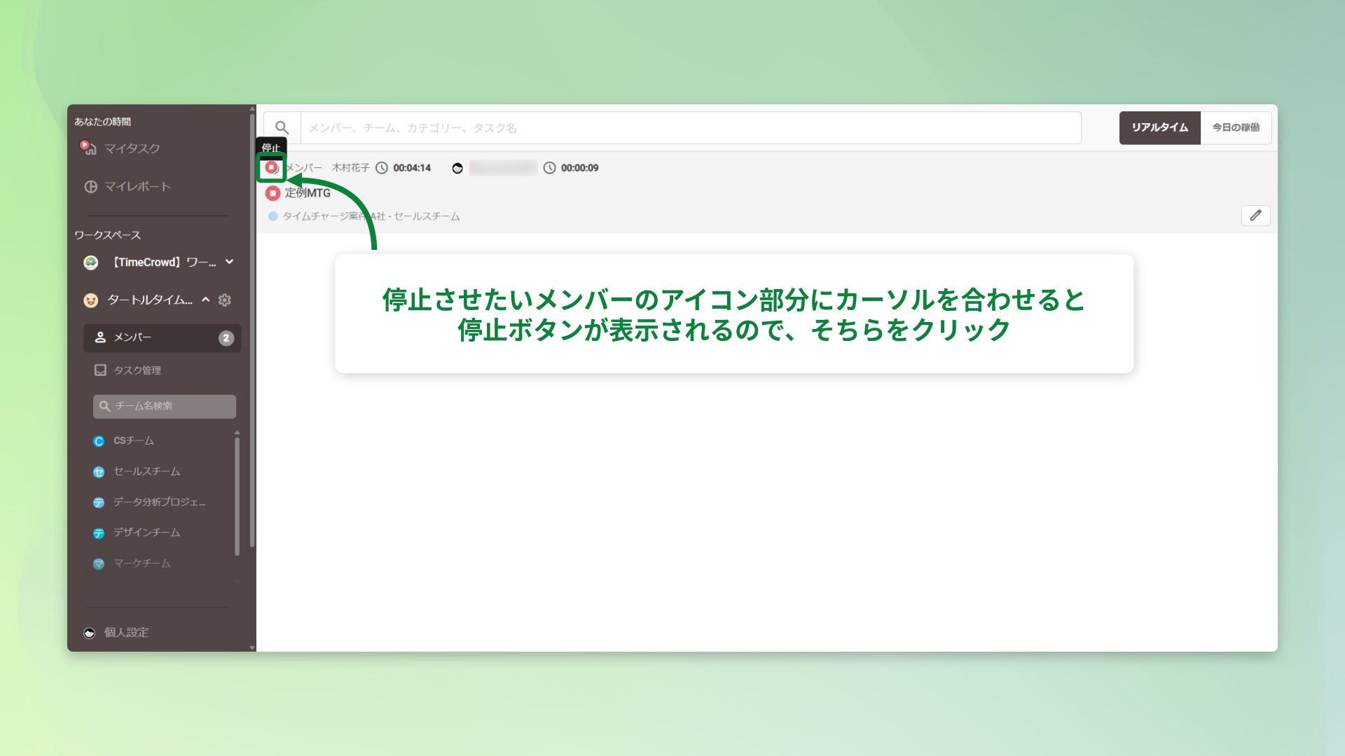Open team settings gear icon
1345x756 pixels.
tap(225, 300)
